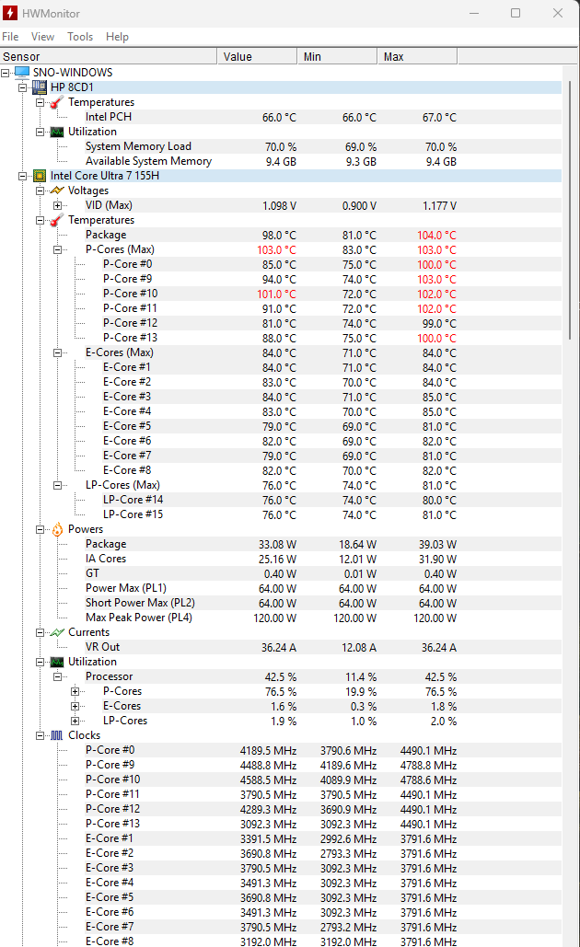Select the Package temperature row

pyautogui.click(x=106, y=235)
